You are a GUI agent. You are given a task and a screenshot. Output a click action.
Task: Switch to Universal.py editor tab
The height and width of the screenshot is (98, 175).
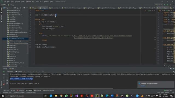click(x=55, y=8)
